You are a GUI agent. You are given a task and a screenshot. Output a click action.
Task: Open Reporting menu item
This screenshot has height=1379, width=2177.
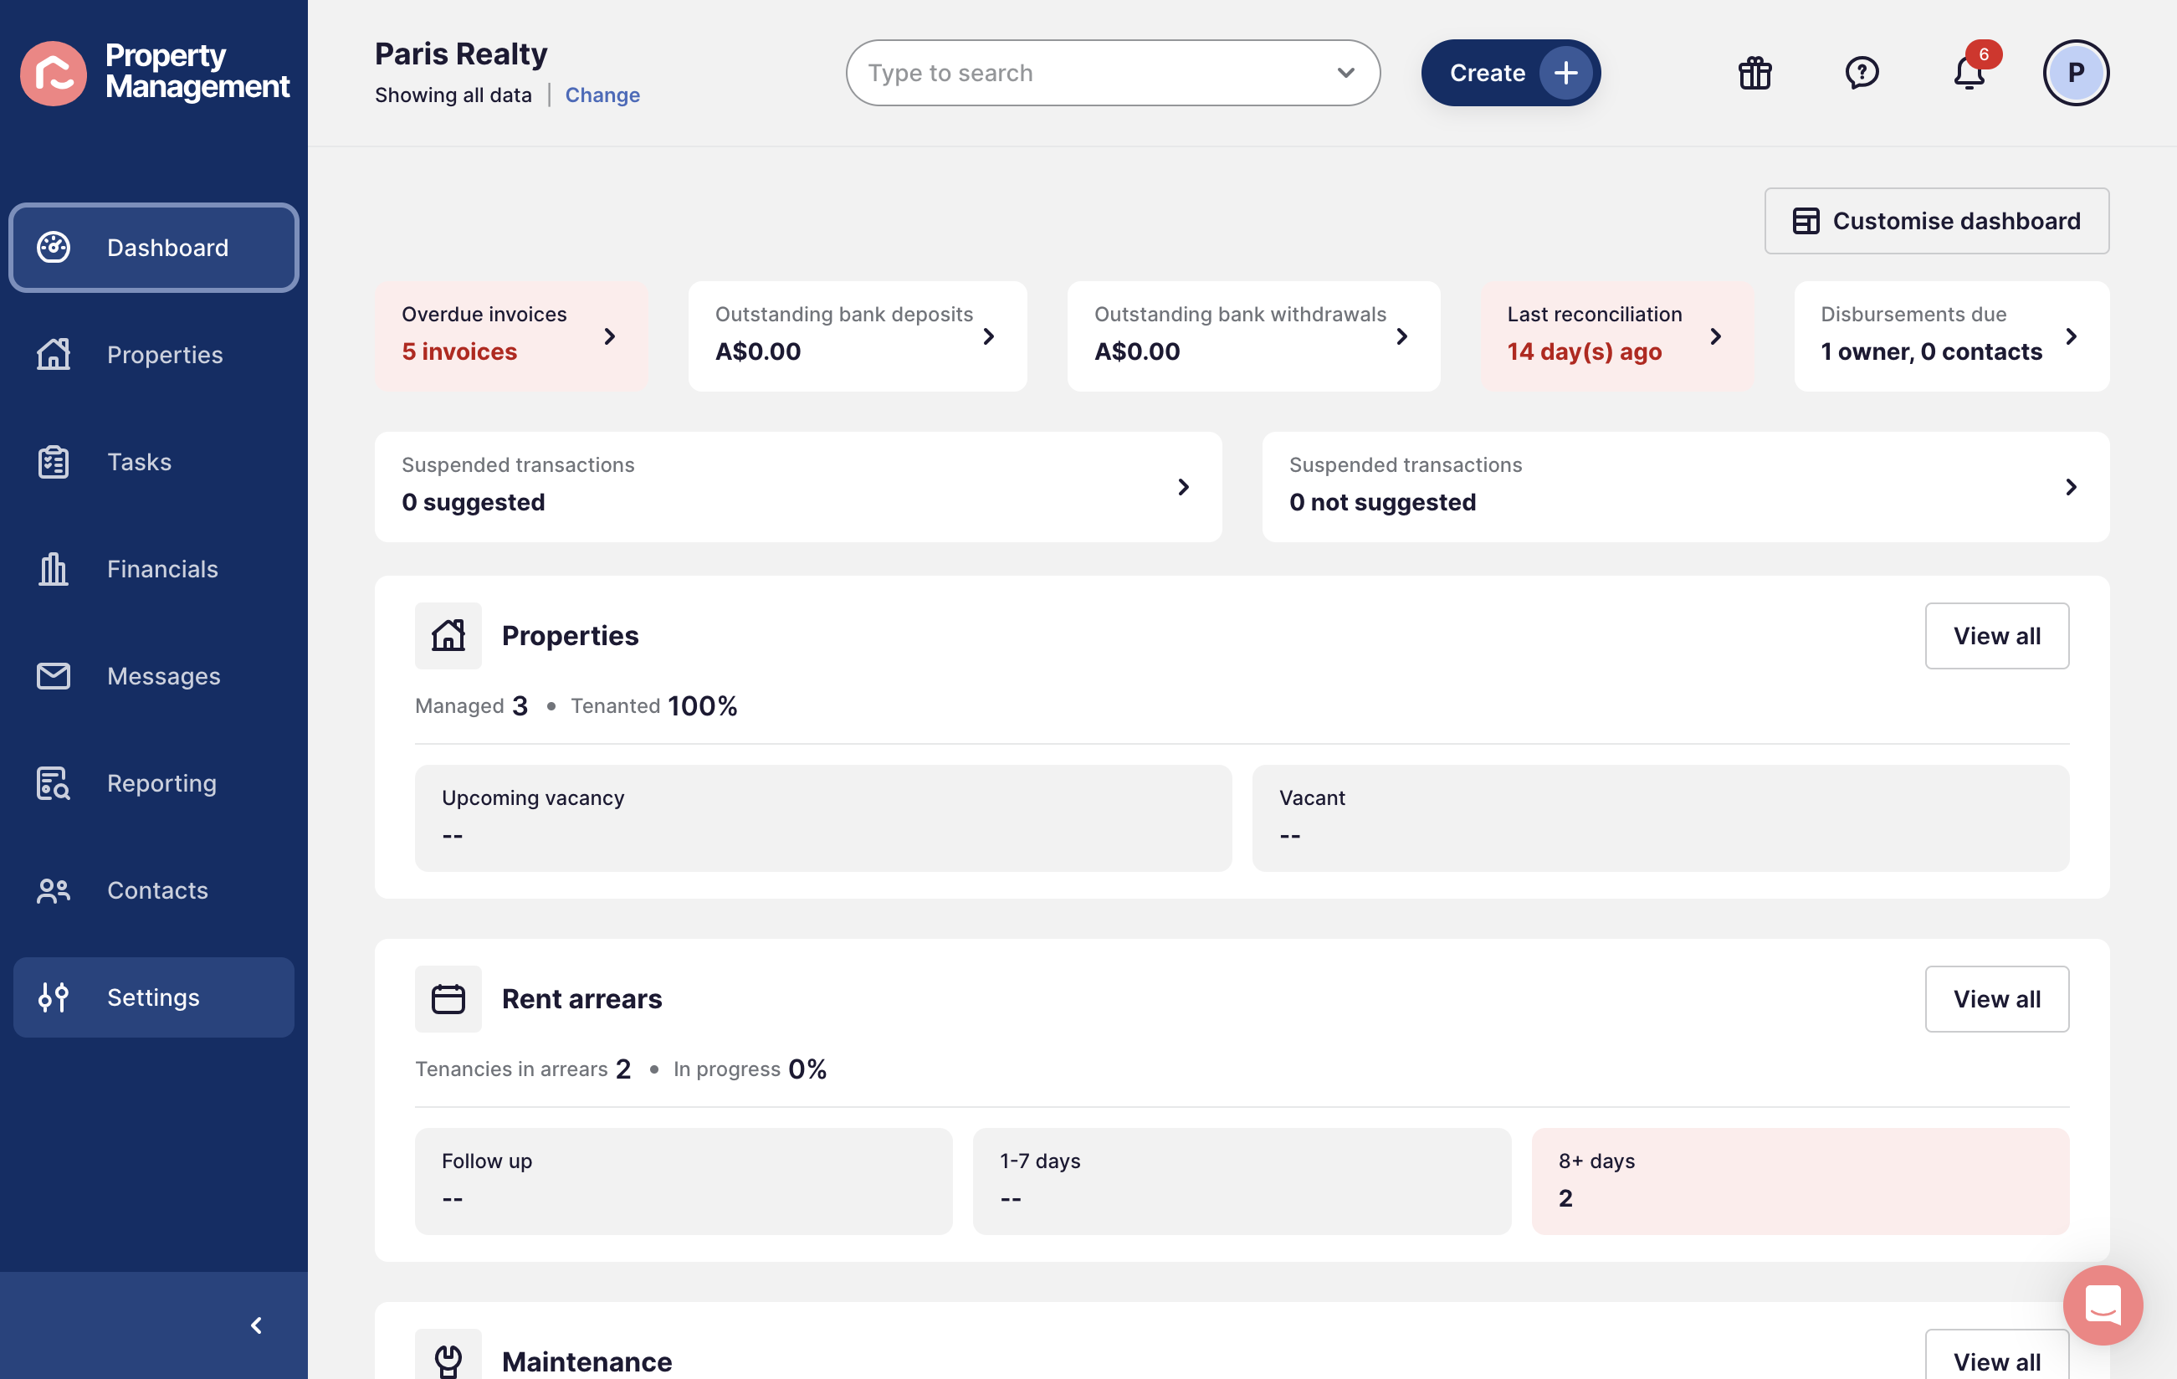click(154, 782)
